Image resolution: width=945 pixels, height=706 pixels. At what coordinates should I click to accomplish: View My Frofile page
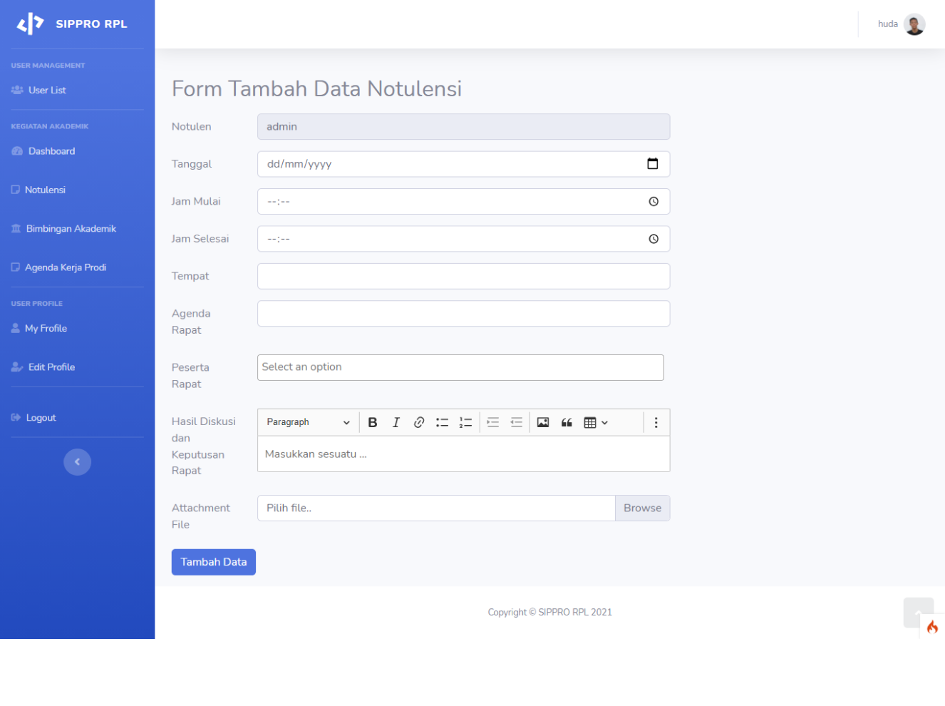tap(46, 328)
